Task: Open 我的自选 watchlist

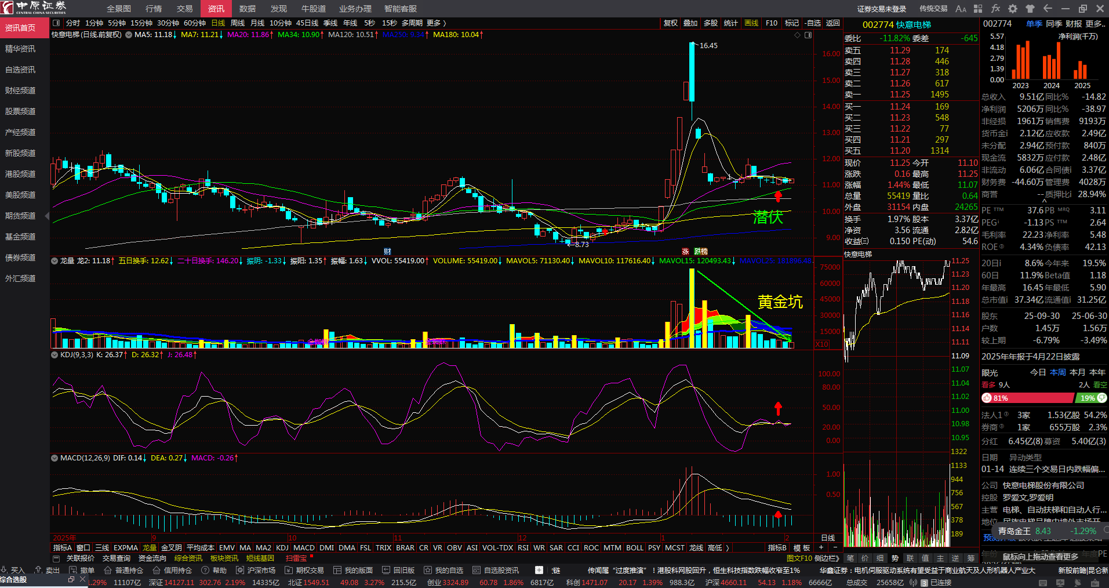Action: click(443, 571)
